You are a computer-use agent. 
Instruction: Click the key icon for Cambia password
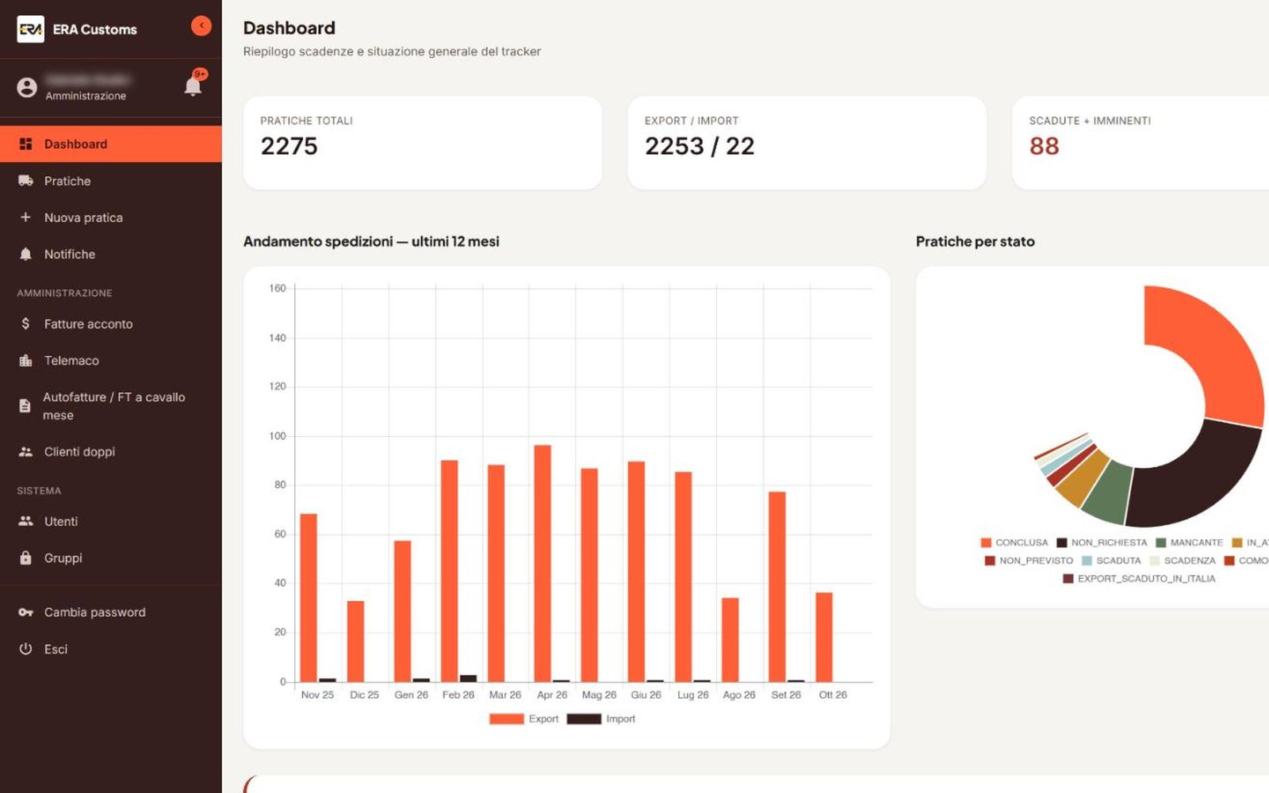[x=25, y=612]
